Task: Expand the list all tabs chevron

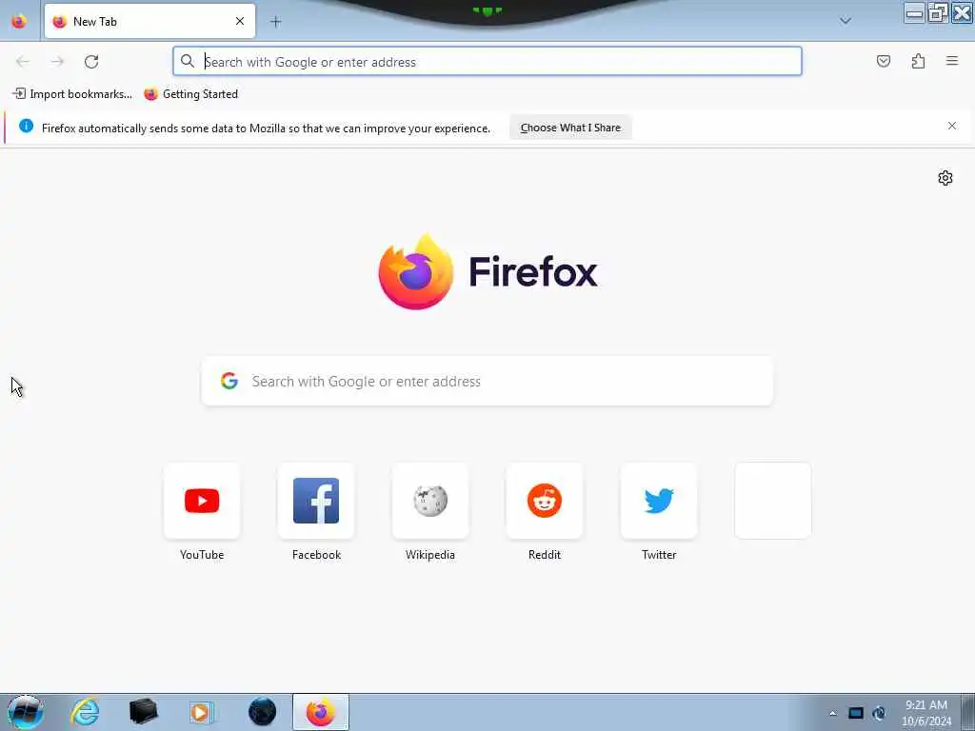Action: (846, 21)
